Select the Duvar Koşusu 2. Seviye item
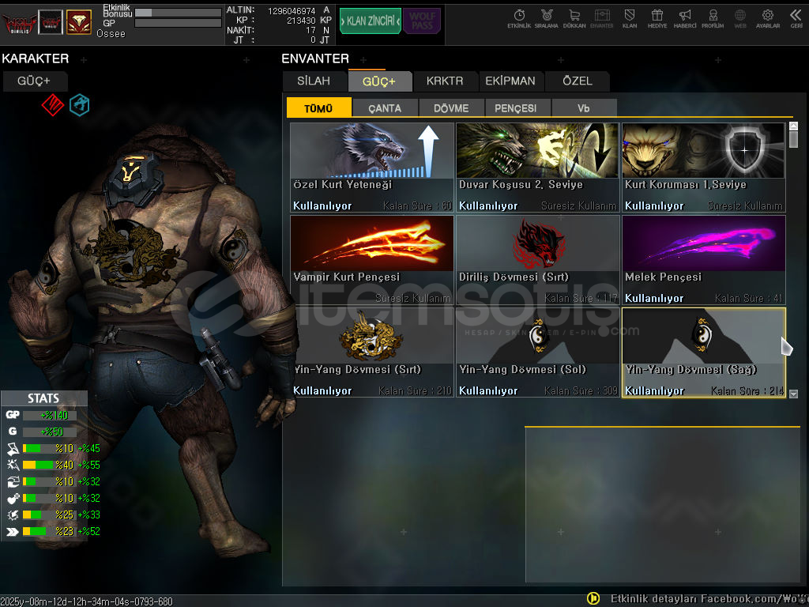The image size is (809, 607). click(x=537, y=168)
